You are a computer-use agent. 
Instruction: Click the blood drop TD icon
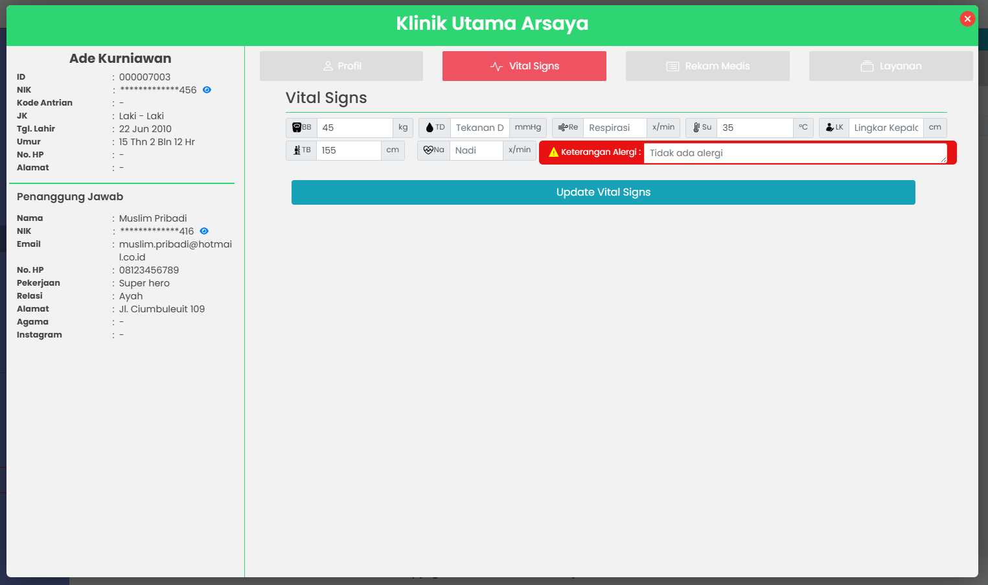pyautogui.click(x=429, y=128)
